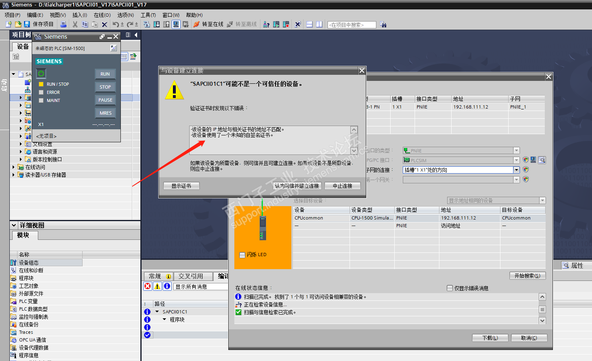Click 开始搜索(S) button

pos(527,276)
